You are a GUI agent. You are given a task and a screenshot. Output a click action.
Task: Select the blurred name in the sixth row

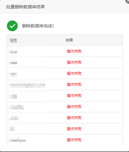[16, 107]
